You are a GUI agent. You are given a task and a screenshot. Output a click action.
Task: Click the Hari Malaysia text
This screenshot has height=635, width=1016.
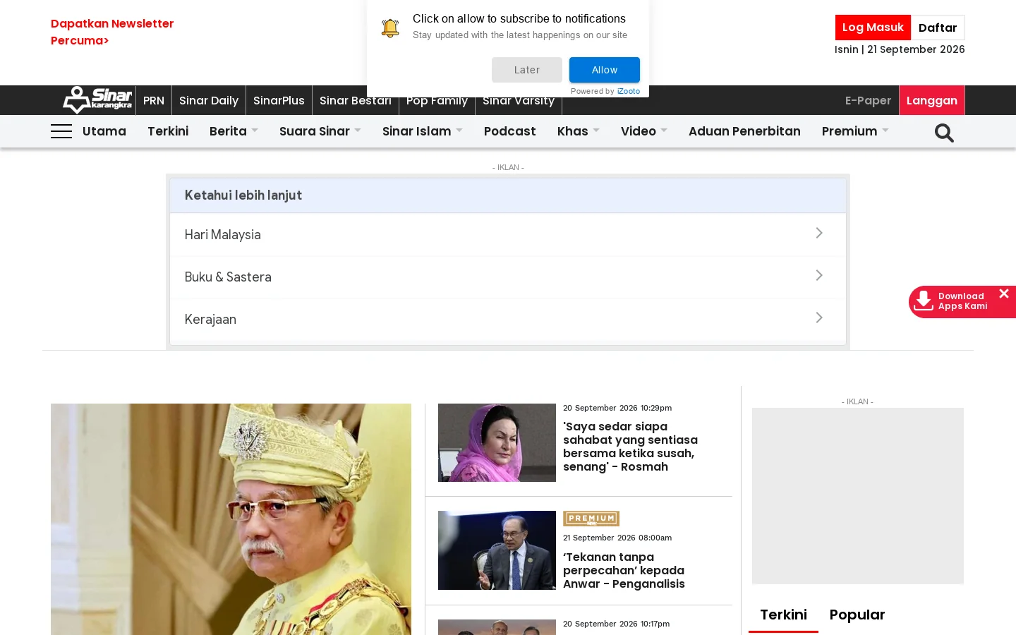(x=222, y=235)
